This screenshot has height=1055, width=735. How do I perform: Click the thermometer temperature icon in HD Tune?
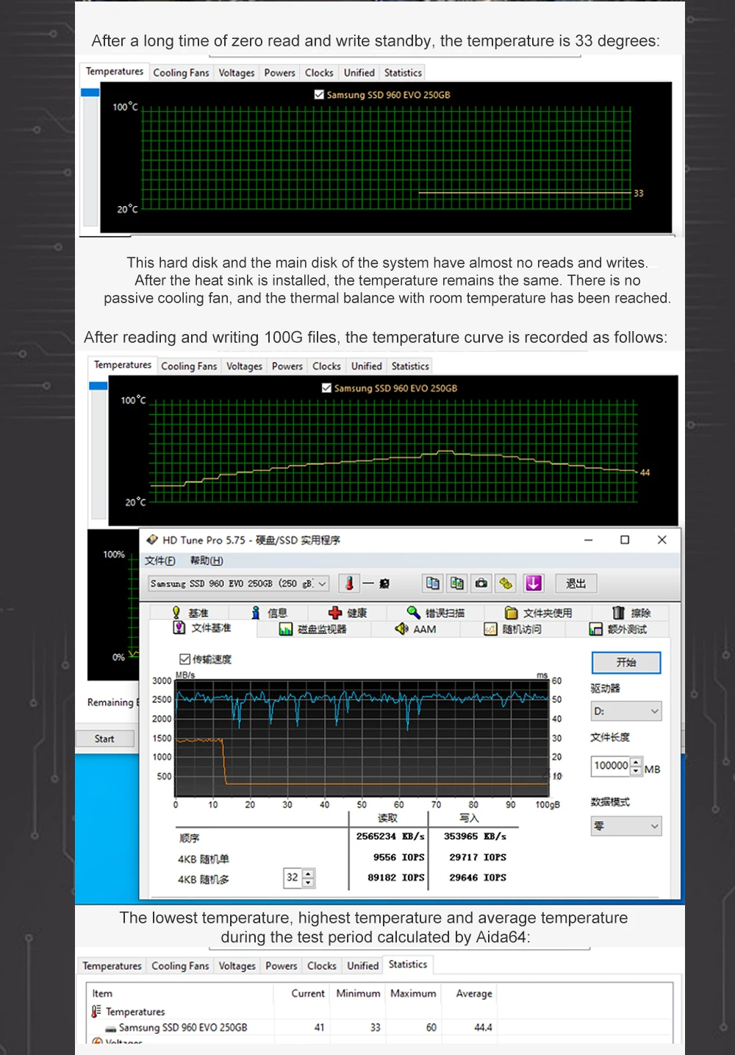pyautogui.click(x=349, y=583)
